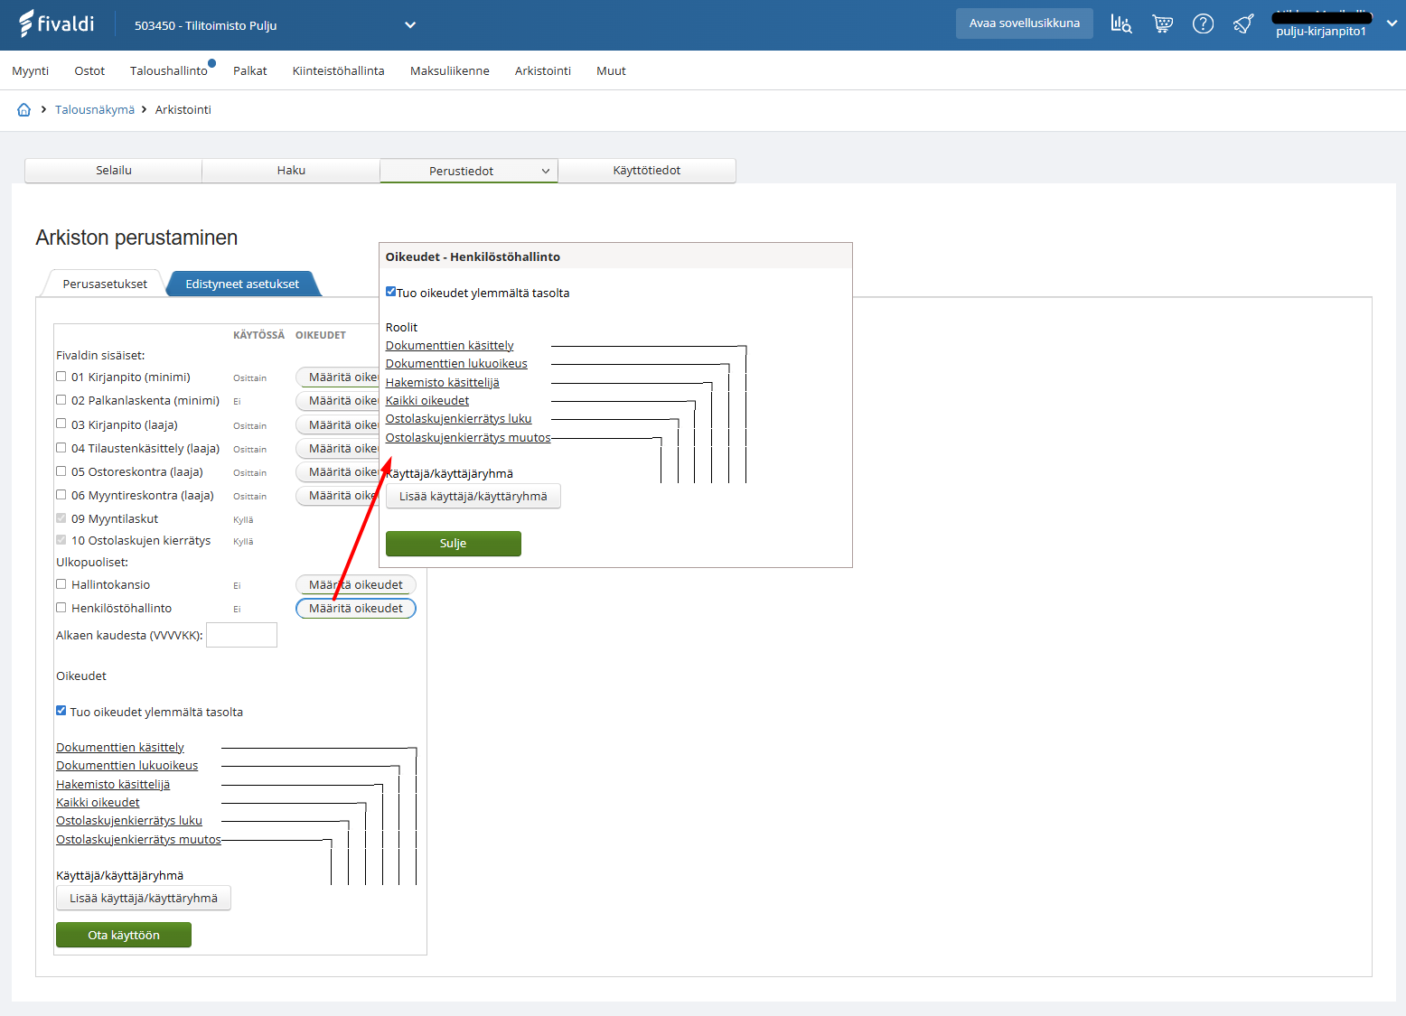Viewport: 1406px width, 1016px height.
Task: Open the reports search icon in header
Action: 1120,24
